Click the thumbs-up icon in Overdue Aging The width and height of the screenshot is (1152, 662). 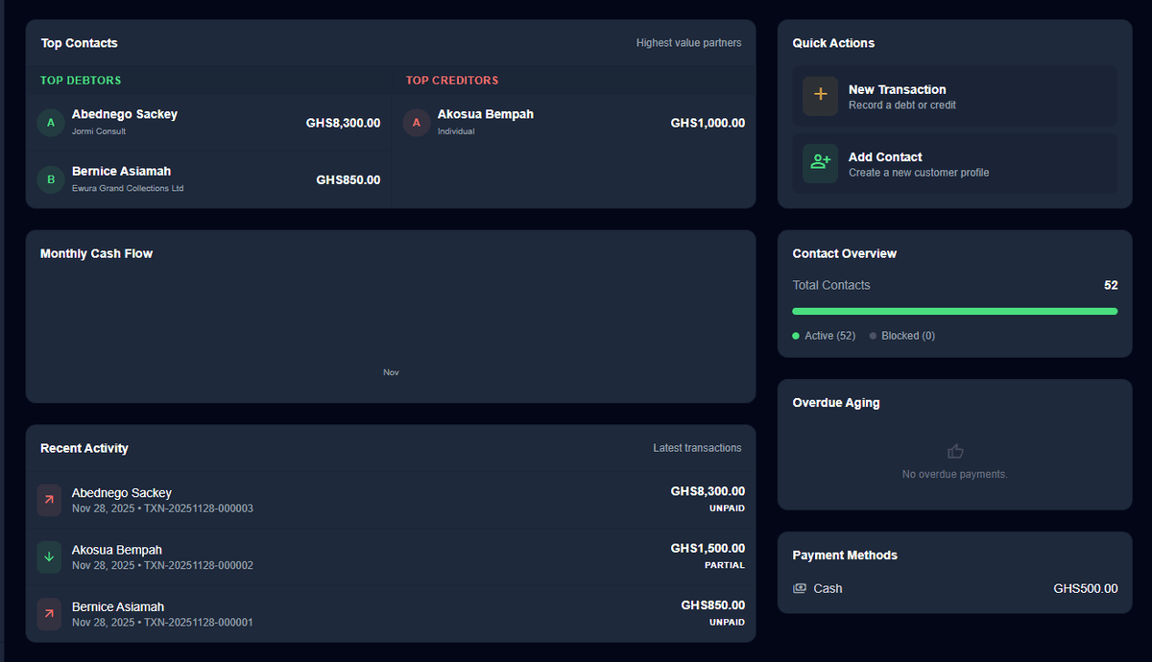click(955, 451)
